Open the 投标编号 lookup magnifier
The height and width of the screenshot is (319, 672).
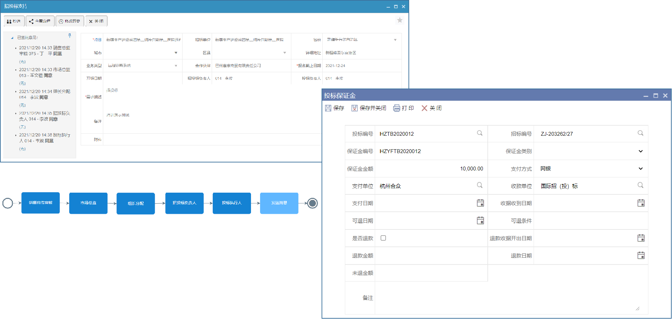[x=480, y=133]
